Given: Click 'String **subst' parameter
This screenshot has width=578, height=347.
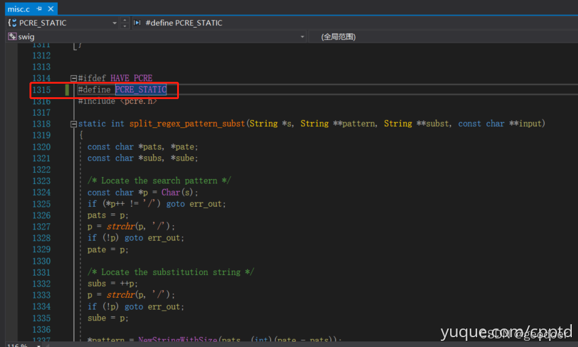Looking at the screenshot, I should (416, 124).
